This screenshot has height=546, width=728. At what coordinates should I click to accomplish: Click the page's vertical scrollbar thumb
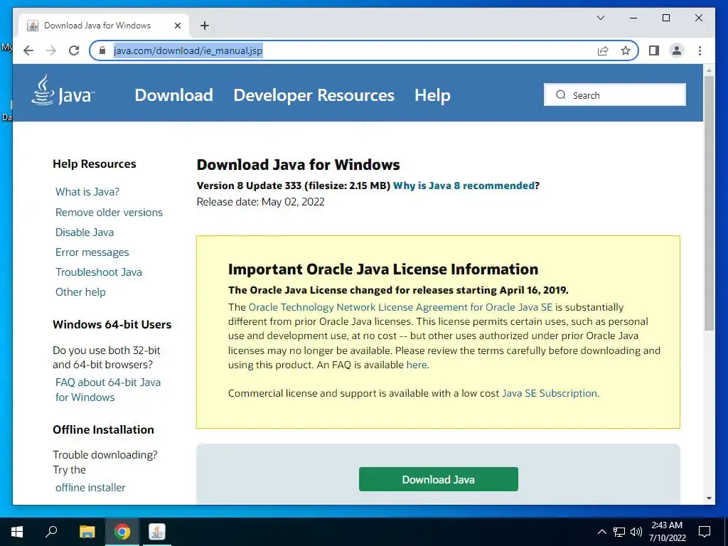pyautogui.click(x=709, y=203)
